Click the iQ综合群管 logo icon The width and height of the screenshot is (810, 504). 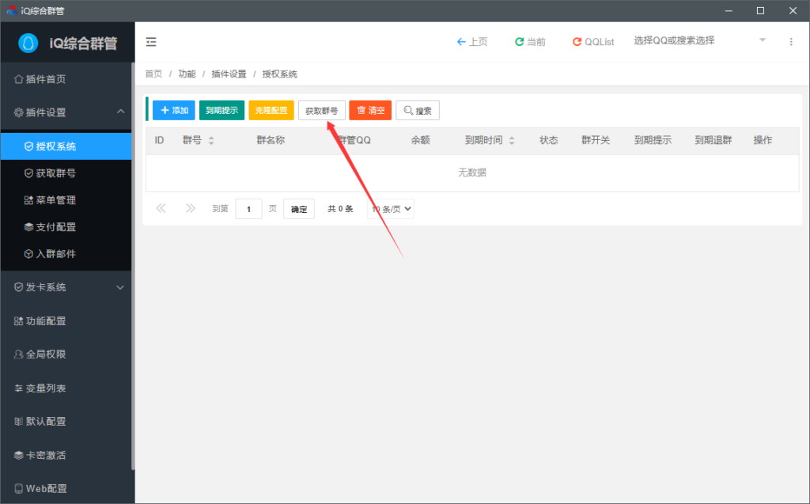click(x=28, y=43)
